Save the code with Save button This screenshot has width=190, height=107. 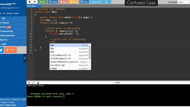point(84,2)
